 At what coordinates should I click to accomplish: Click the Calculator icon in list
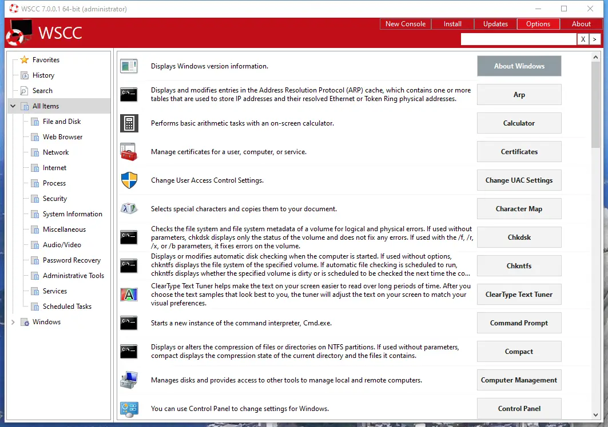point(129,123)
